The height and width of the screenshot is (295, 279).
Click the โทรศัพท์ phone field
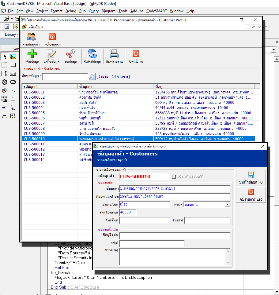pos(145,220)
